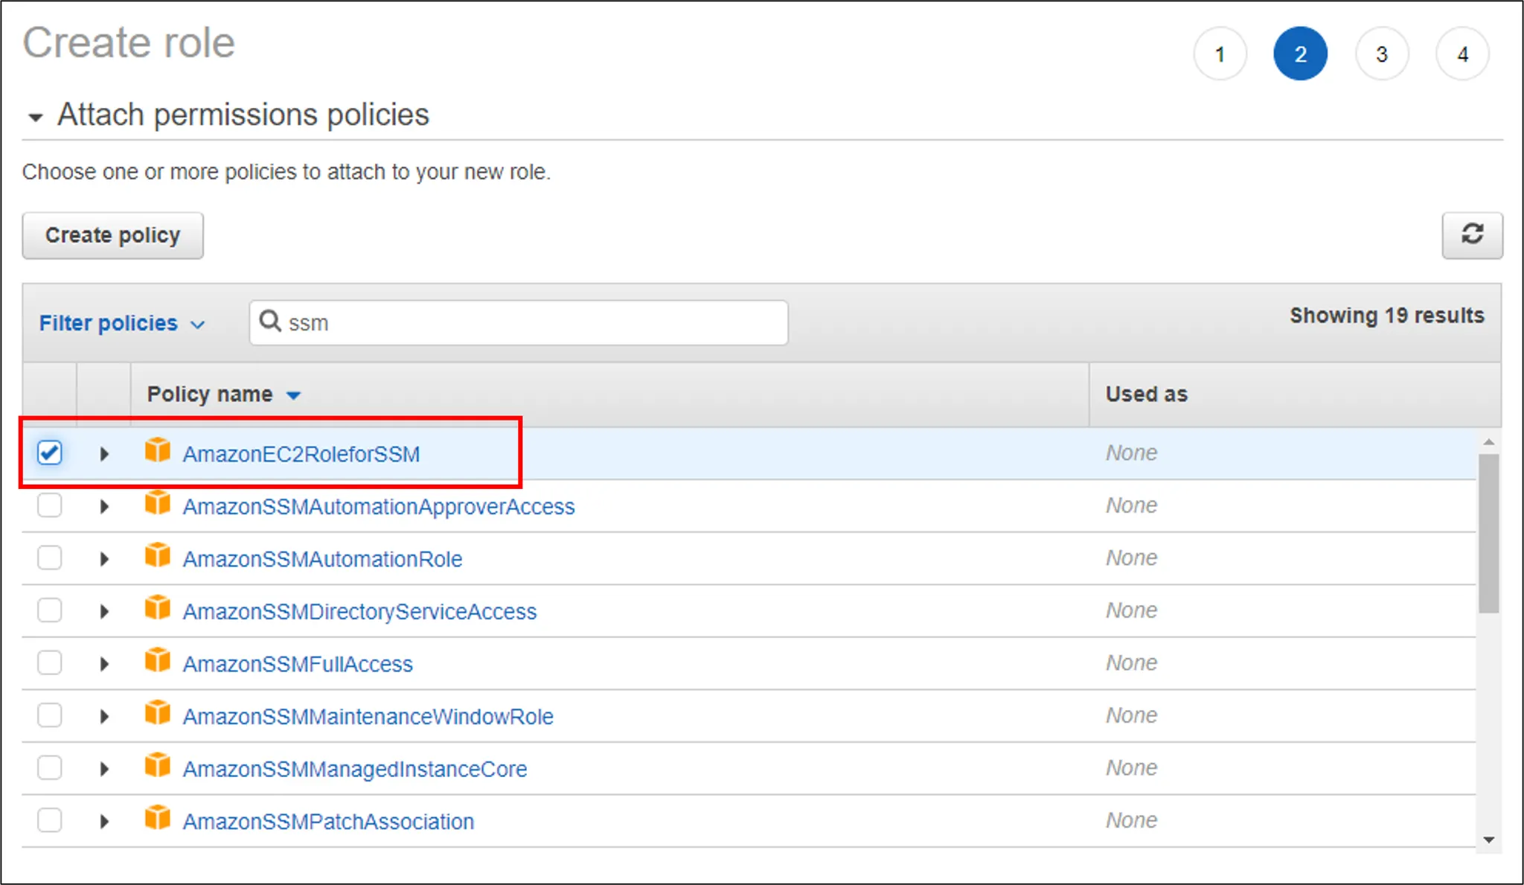Viewport: 1524px width, 885px height.
Task: Expand AmazonSSMAutomationApproverAccess policy details arrow
Action: 104,507
